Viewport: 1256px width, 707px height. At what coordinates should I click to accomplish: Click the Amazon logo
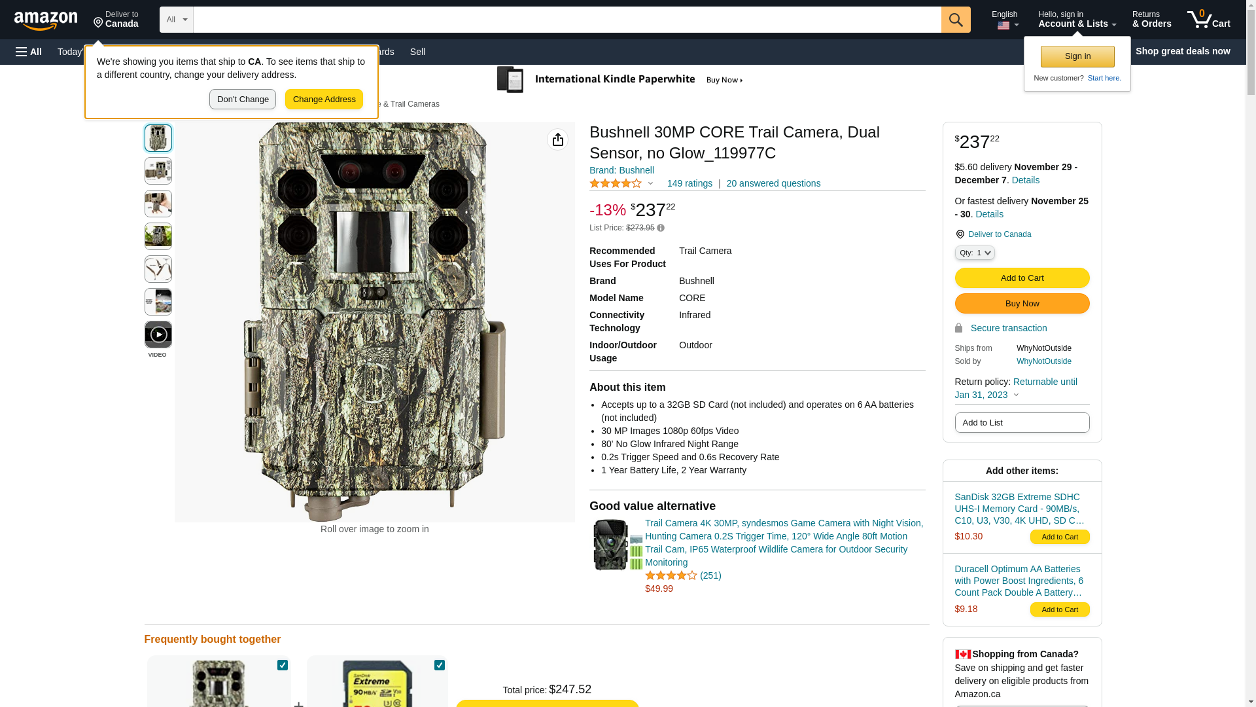pyautogui.click(x=46, y=20)
